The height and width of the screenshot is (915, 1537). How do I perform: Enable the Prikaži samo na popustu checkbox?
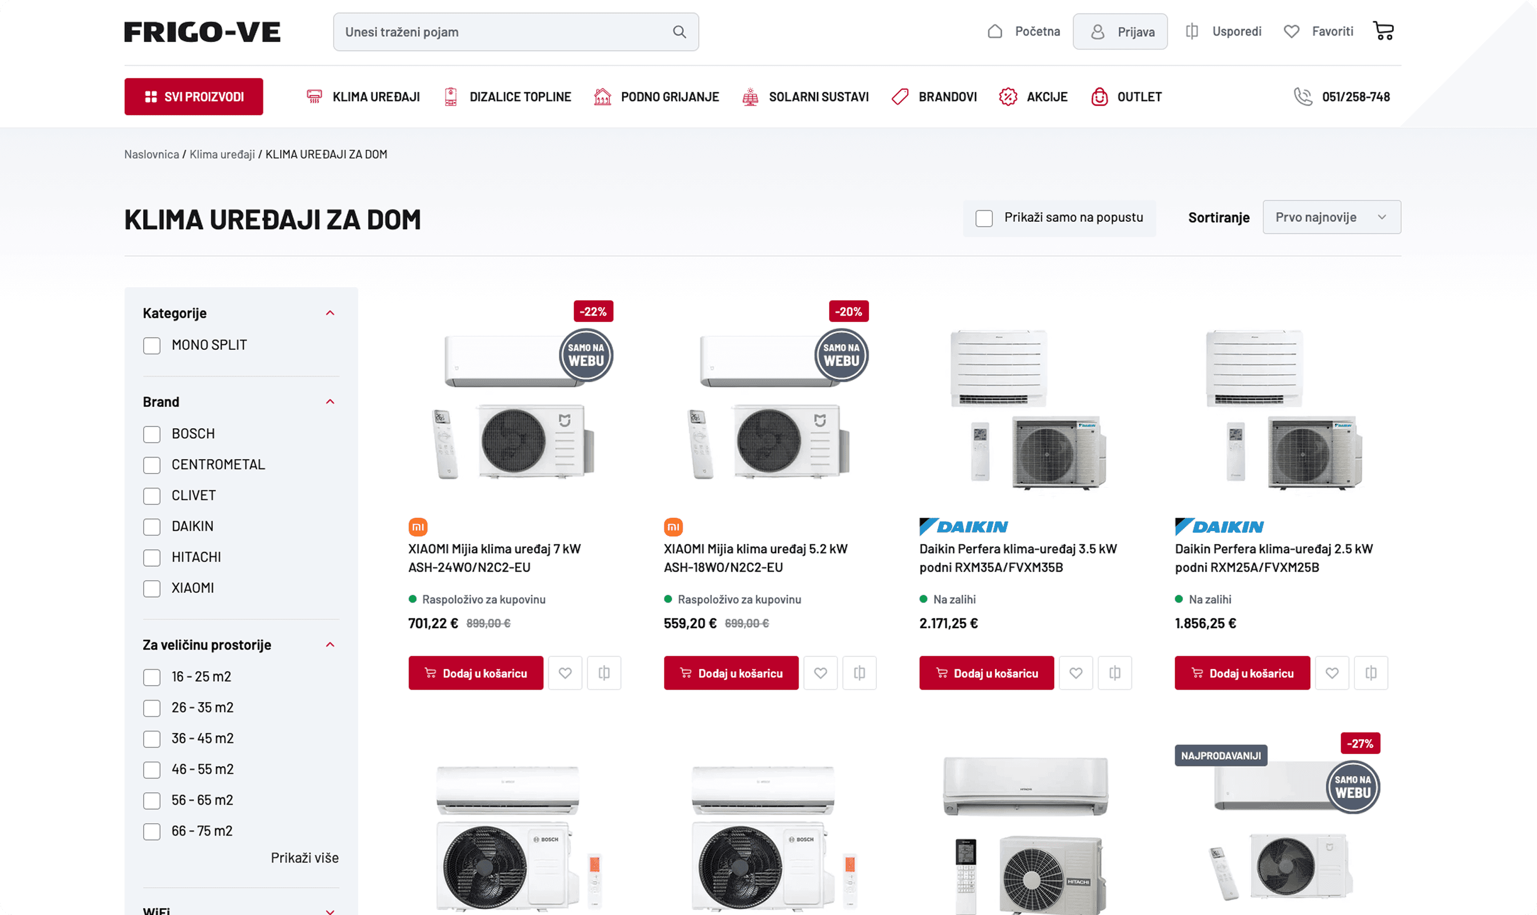pos(984,218)
